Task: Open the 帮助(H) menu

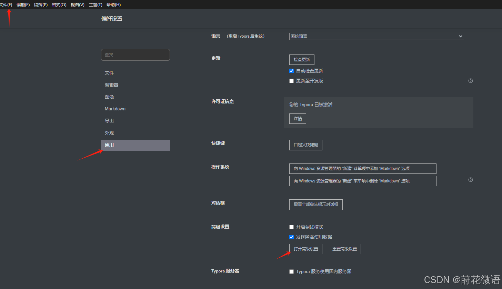Action: [113, 5]
